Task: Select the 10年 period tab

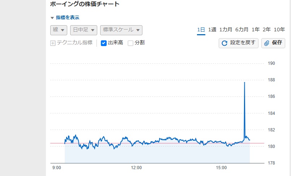Action: pyautogui.click(x=279, y=30)
